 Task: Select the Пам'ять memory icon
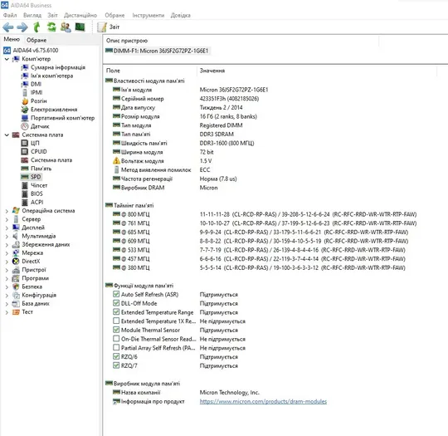[x=25, y=169]
